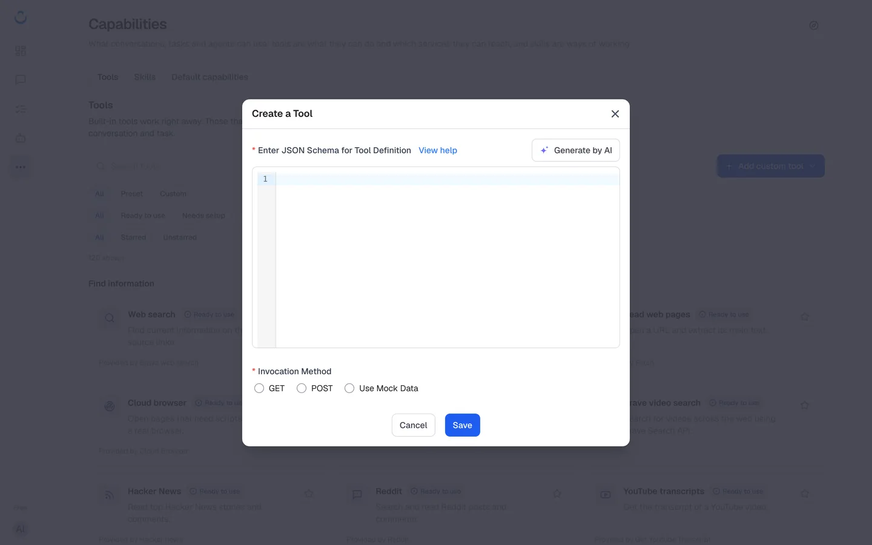Viewport: 872px width, 545px height.
Task: Open the robot agent icon in the sidebar
Action: click(21, 138)
